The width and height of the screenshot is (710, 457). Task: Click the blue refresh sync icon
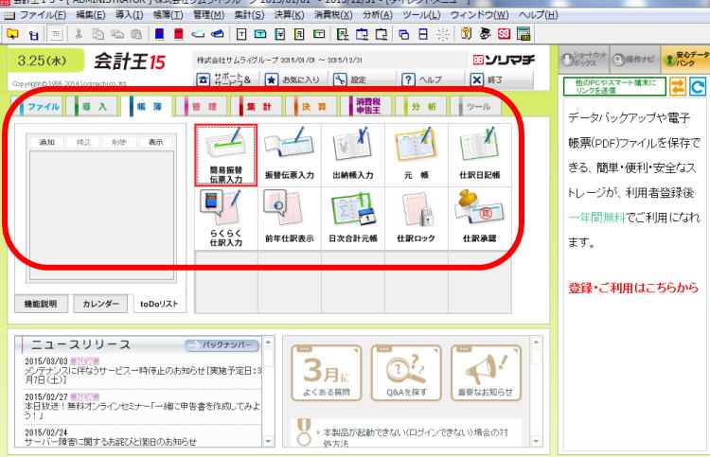(698, 88)
